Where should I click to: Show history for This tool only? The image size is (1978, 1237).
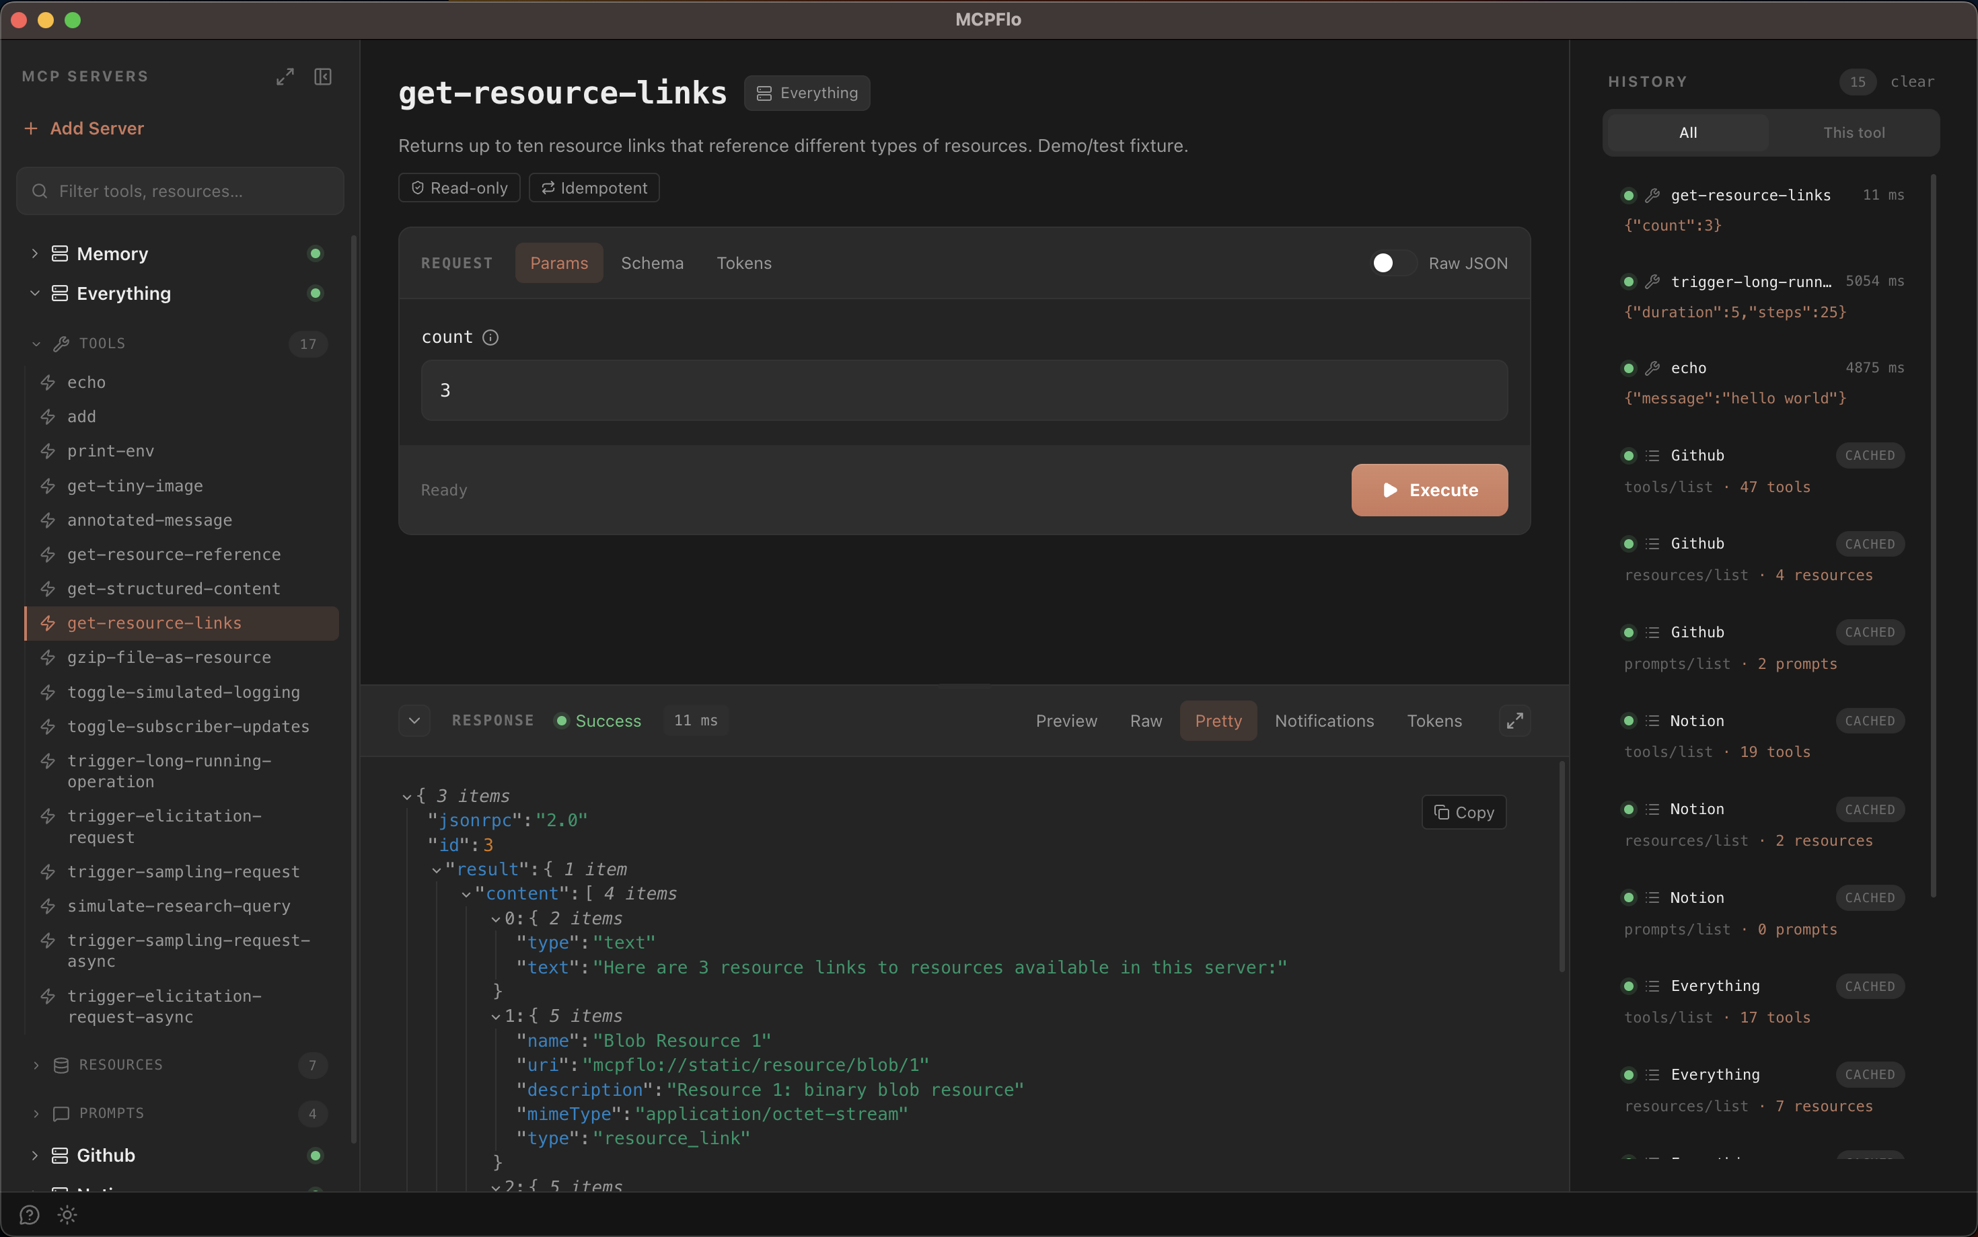tap(1854, 132)
